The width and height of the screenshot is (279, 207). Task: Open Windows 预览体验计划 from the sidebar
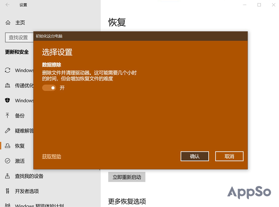tap(8, 205)
